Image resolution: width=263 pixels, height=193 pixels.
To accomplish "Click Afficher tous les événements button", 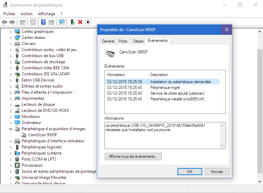I will tap(133, 156).
